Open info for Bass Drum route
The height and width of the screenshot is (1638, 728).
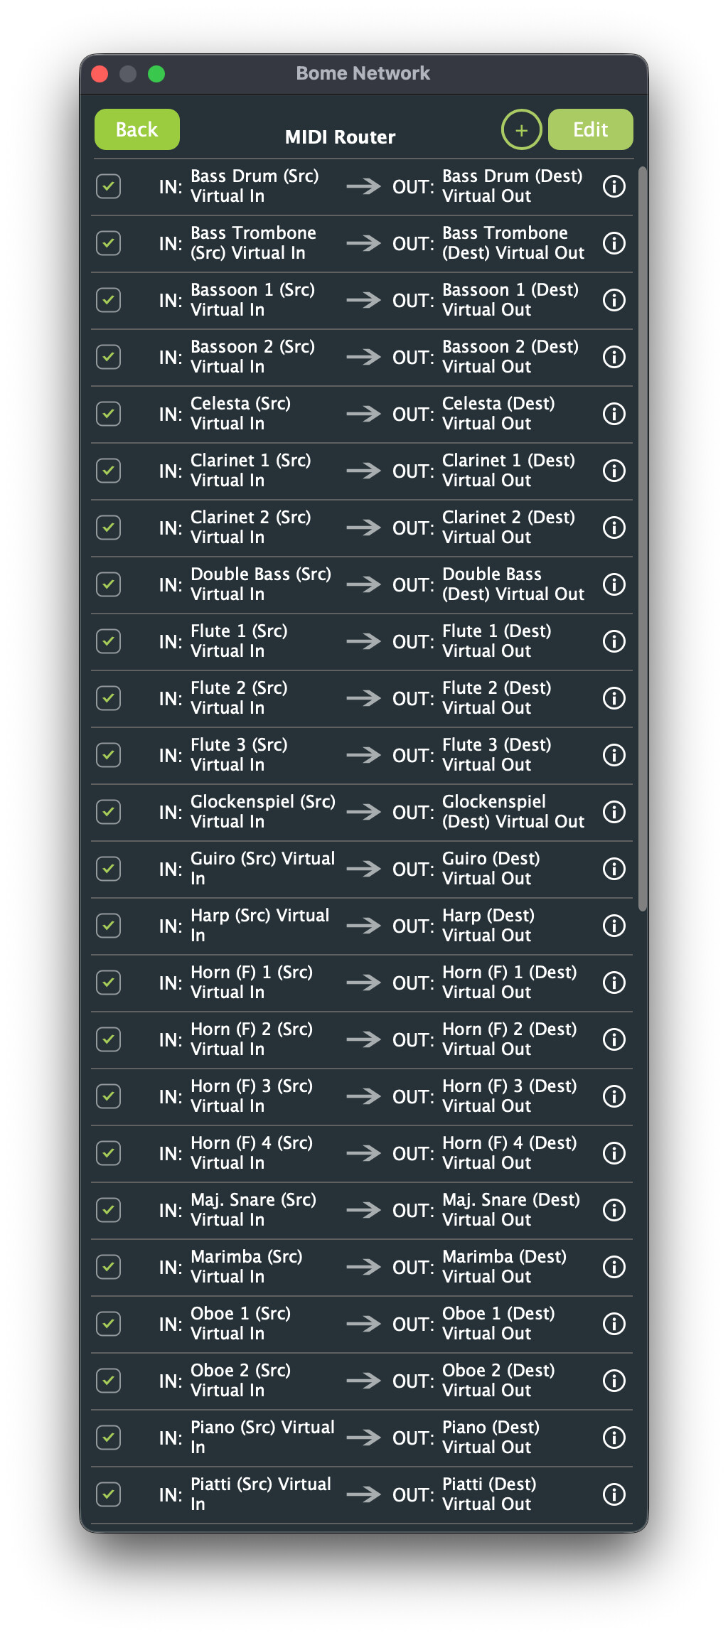(x=614, y=186)
